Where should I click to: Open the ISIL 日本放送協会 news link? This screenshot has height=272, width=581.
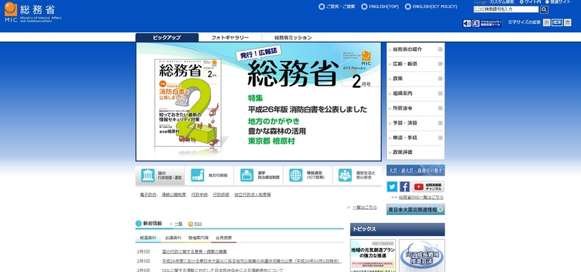click(x=222, y=270)
